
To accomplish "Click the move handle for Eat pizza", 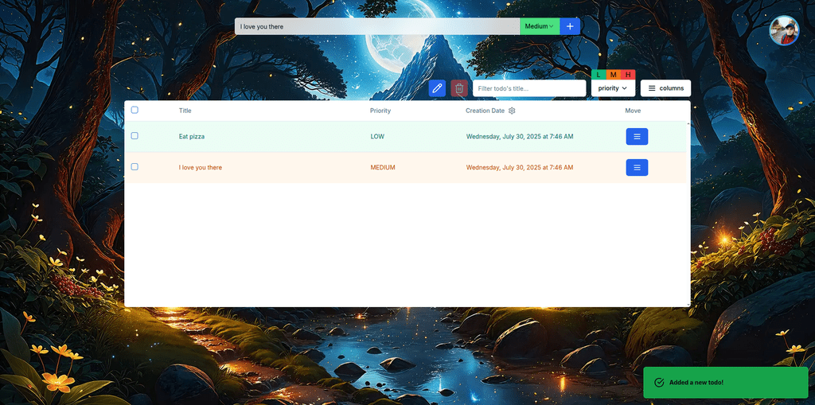I will point(637,137).
